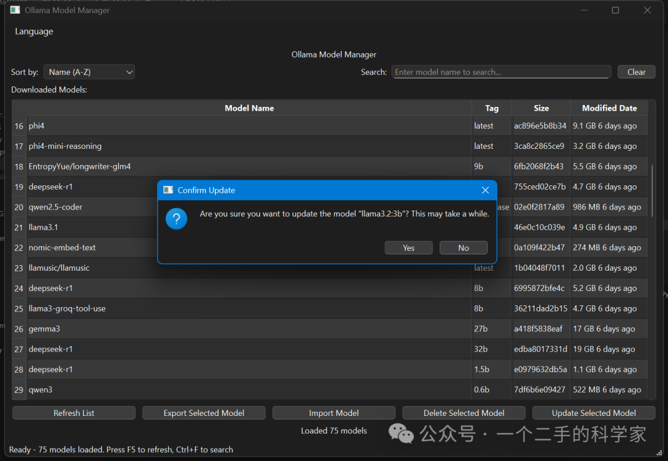Maximize the Ollama Model Manager window
This screenshot has height=461, width=668.
point(615,11)
